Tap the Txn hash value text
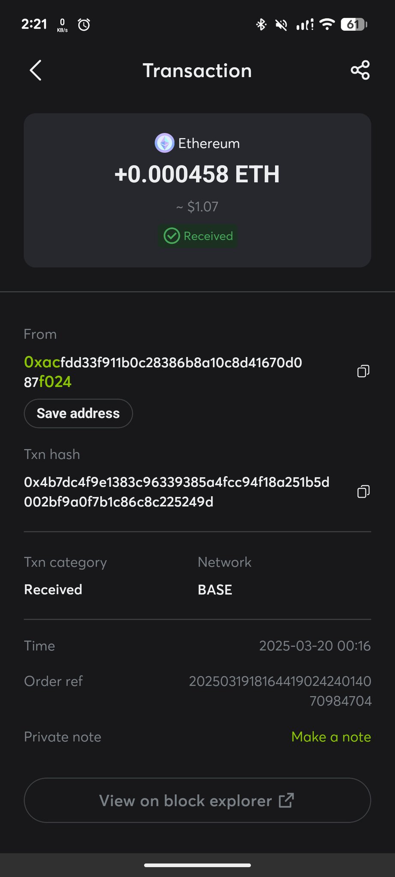 click(x=177, y=492)
